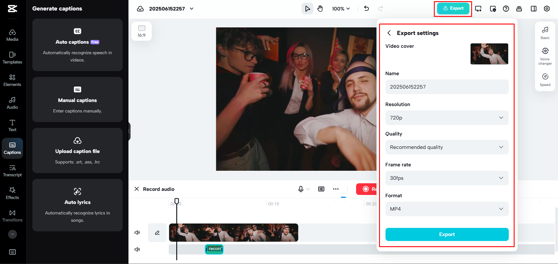Choose Manual captions option

(78, 99)
